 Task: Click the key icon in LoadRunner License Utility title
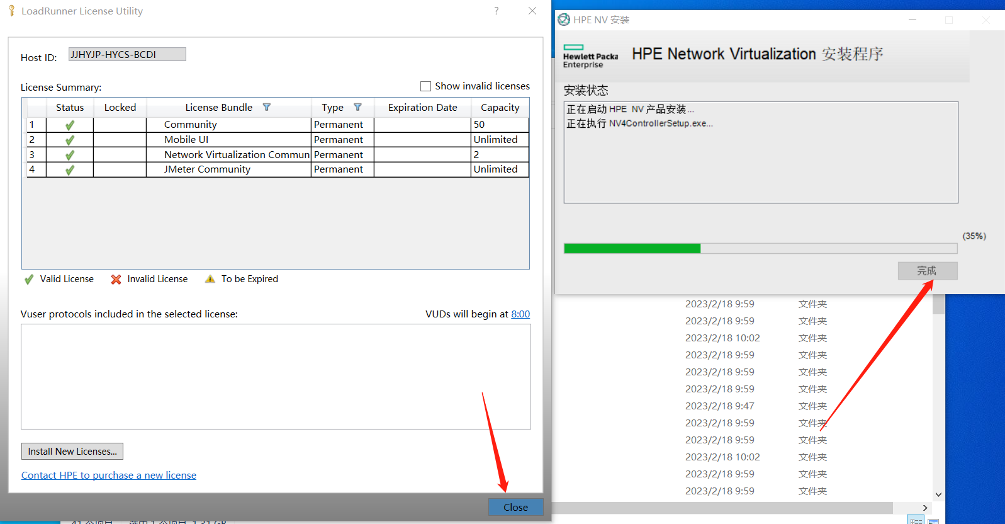(11, 11)
